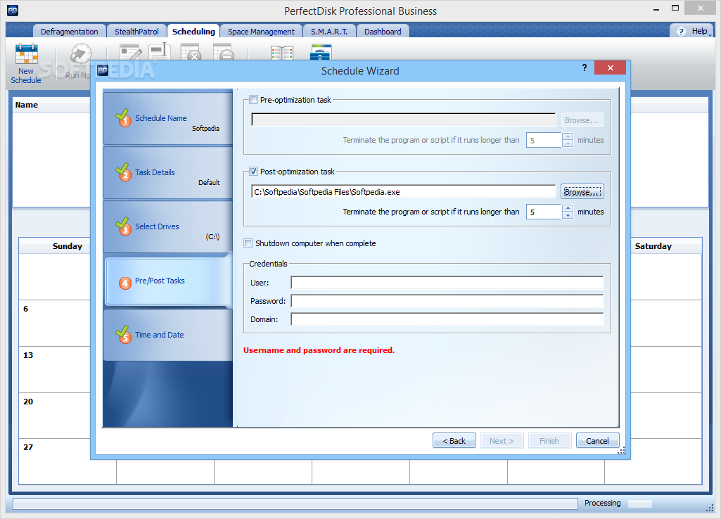This screenshot has height=519, width=721.
Task: Minimize the PerfectDisk window
Action: click(656, 8)
